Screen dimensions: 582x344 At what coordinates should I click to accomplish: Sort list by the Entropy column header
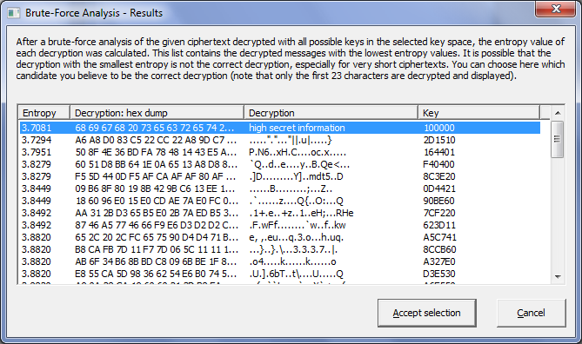pos(44,113)
